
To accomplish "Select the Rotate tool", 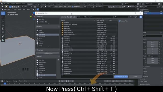I will [3, 25].
